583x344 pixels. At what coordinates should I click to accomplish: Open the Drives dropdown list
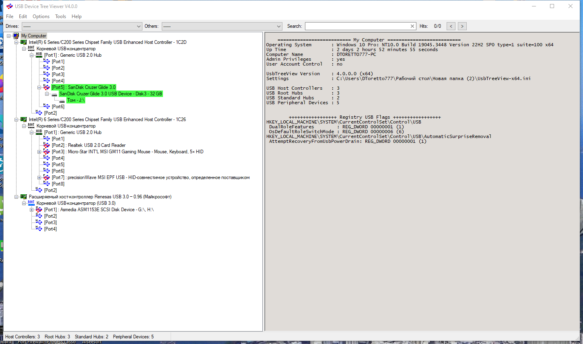coord(82,26)
